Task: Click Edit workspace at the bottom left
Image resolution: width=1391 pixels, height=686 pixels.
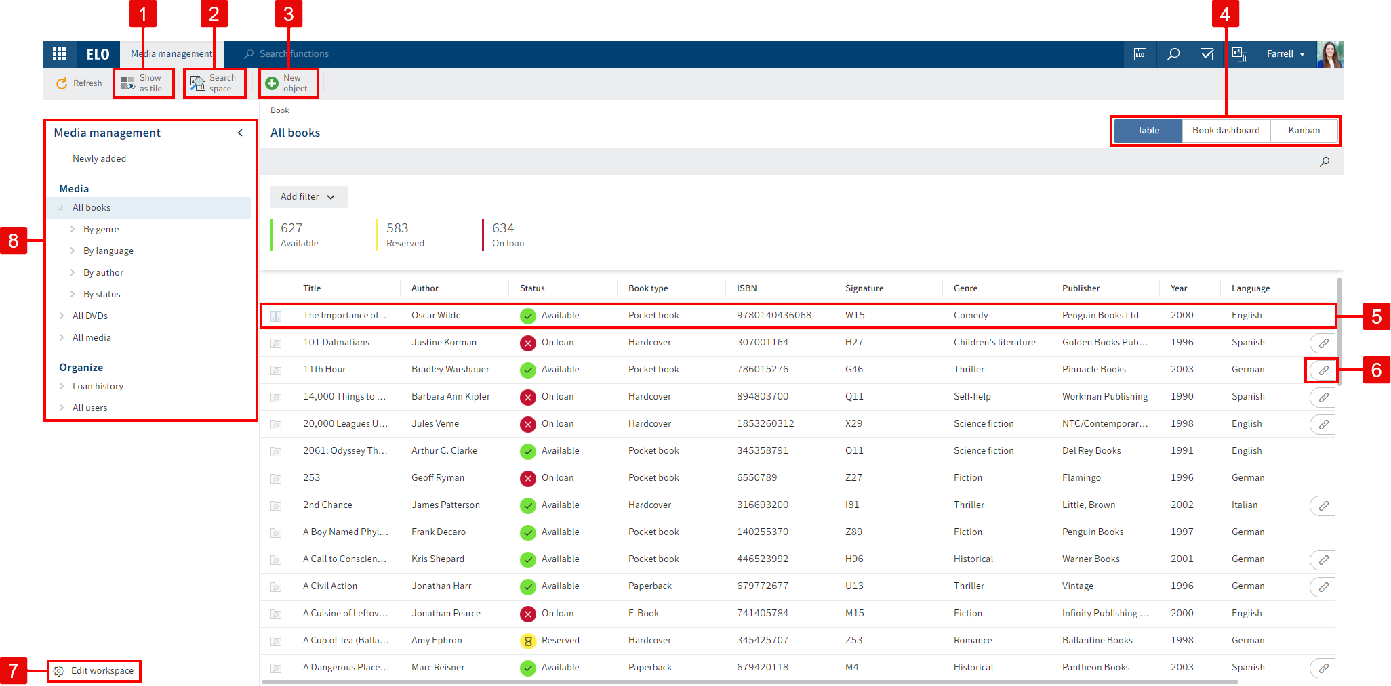Action: 94,670
